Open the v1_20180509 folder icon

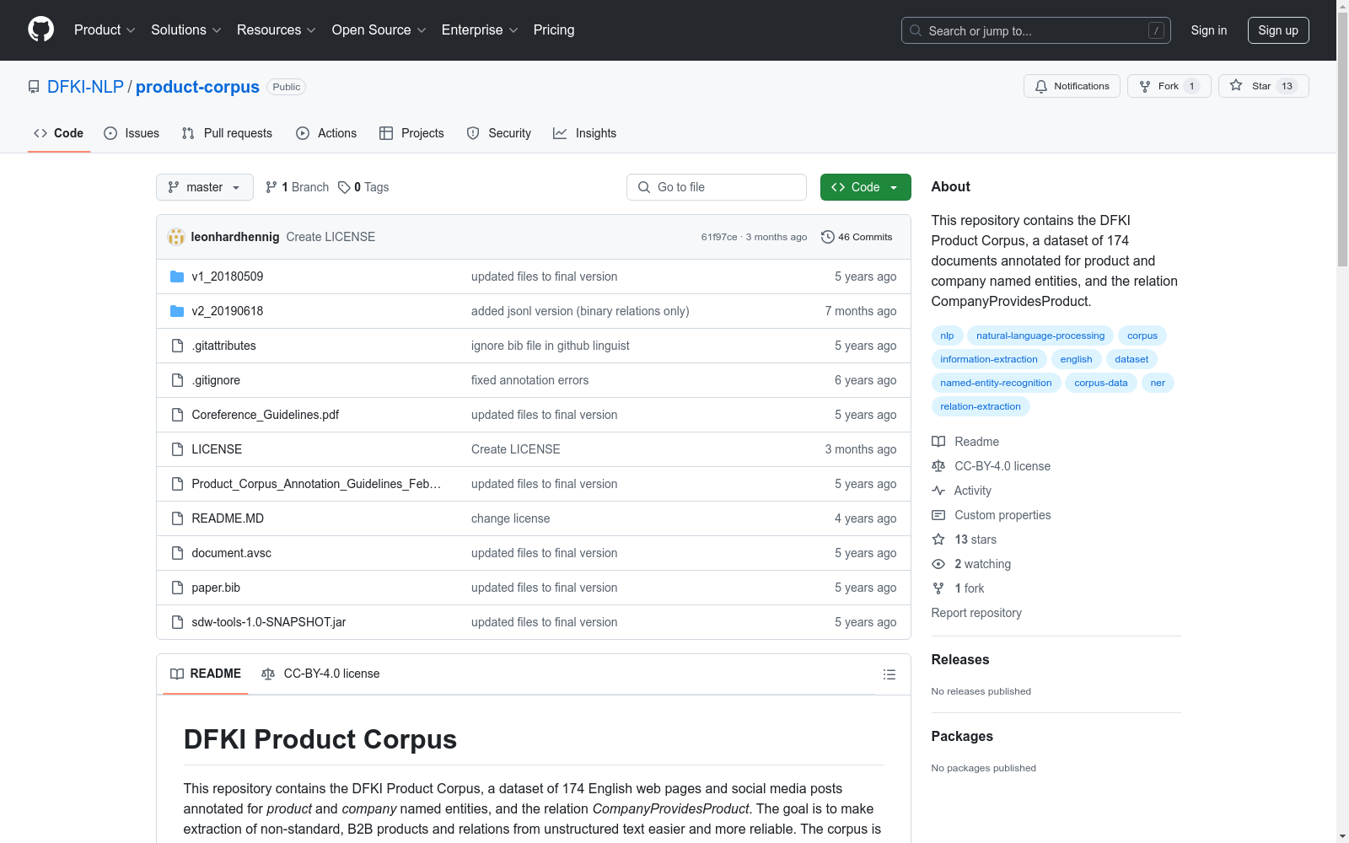pyautogui.click(x=177, y=277)
